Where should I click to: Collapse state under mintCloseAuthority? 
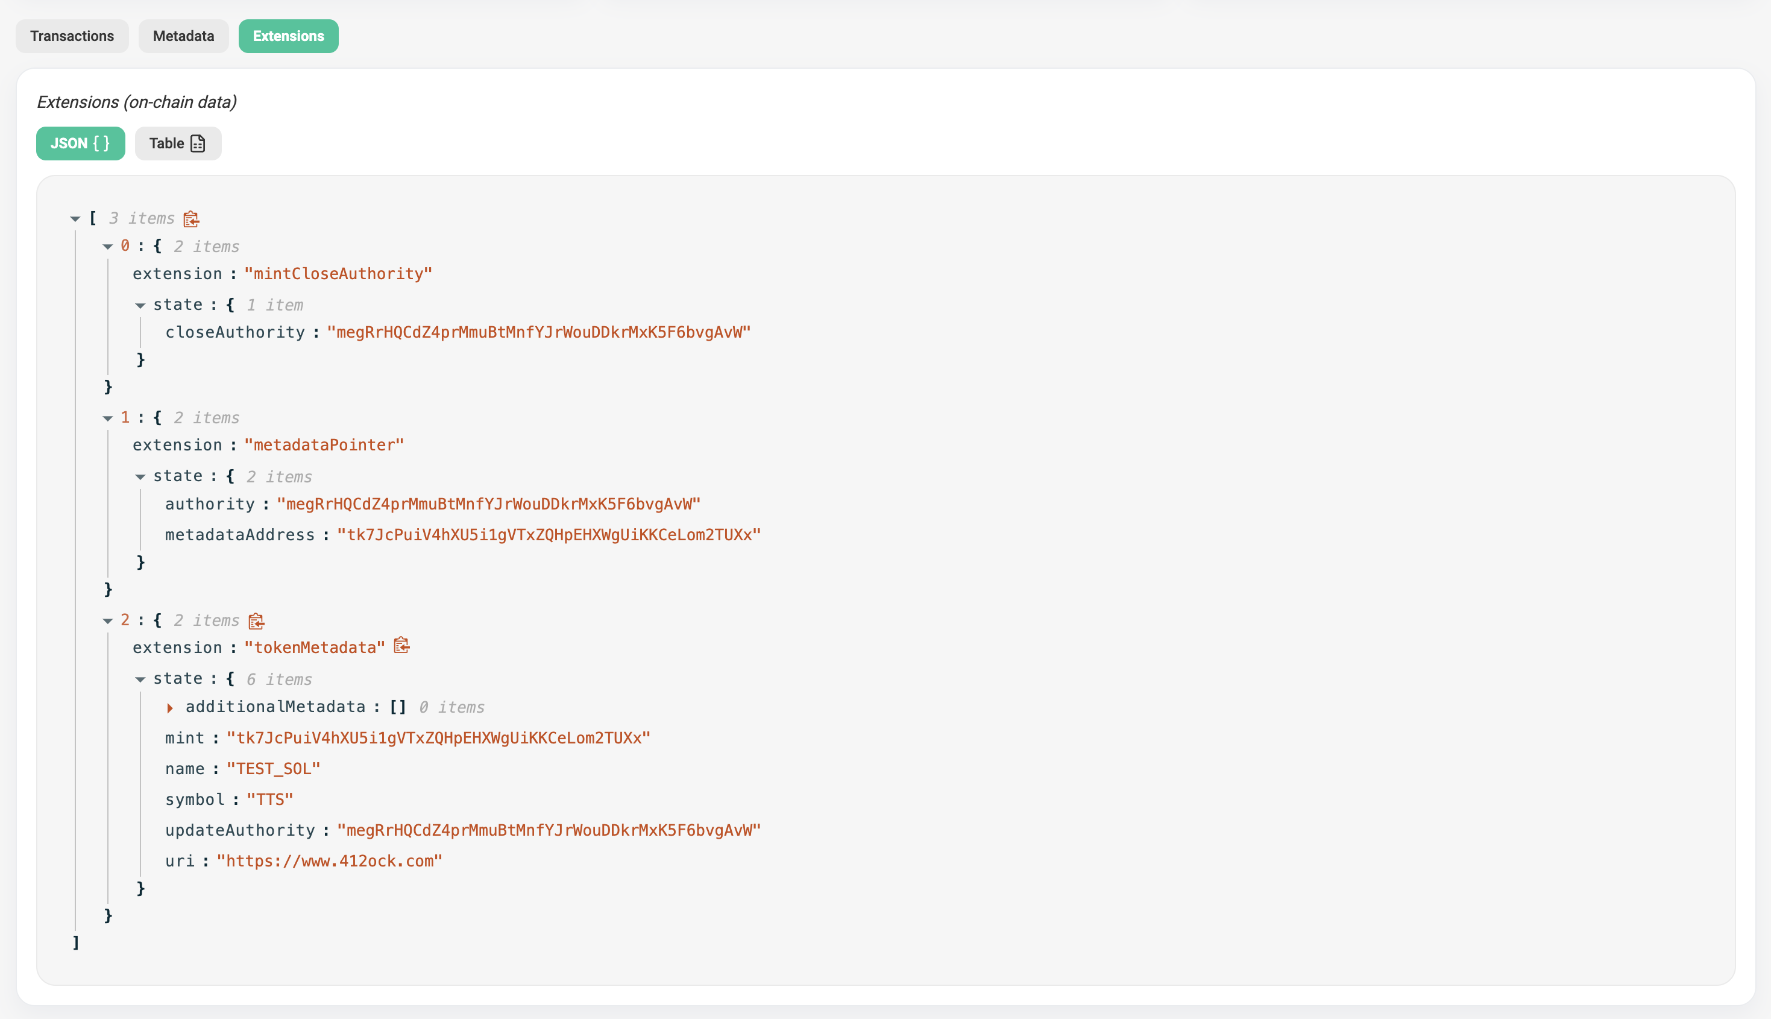coord(140,305)
